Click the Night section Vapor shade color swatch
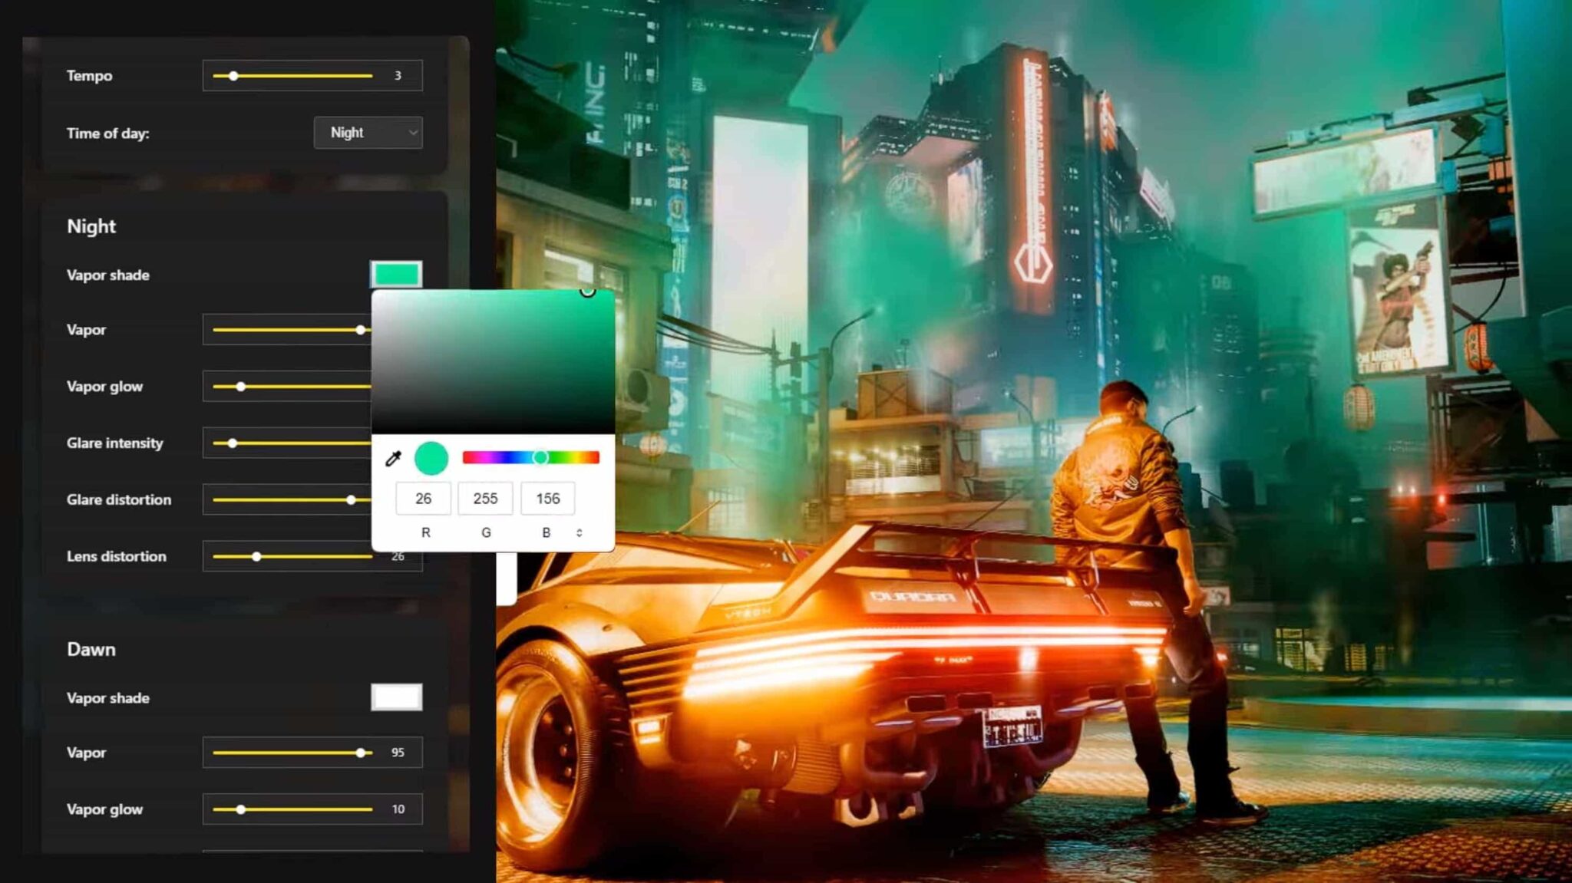1572x883 pixels. click(x=396, y=274)
